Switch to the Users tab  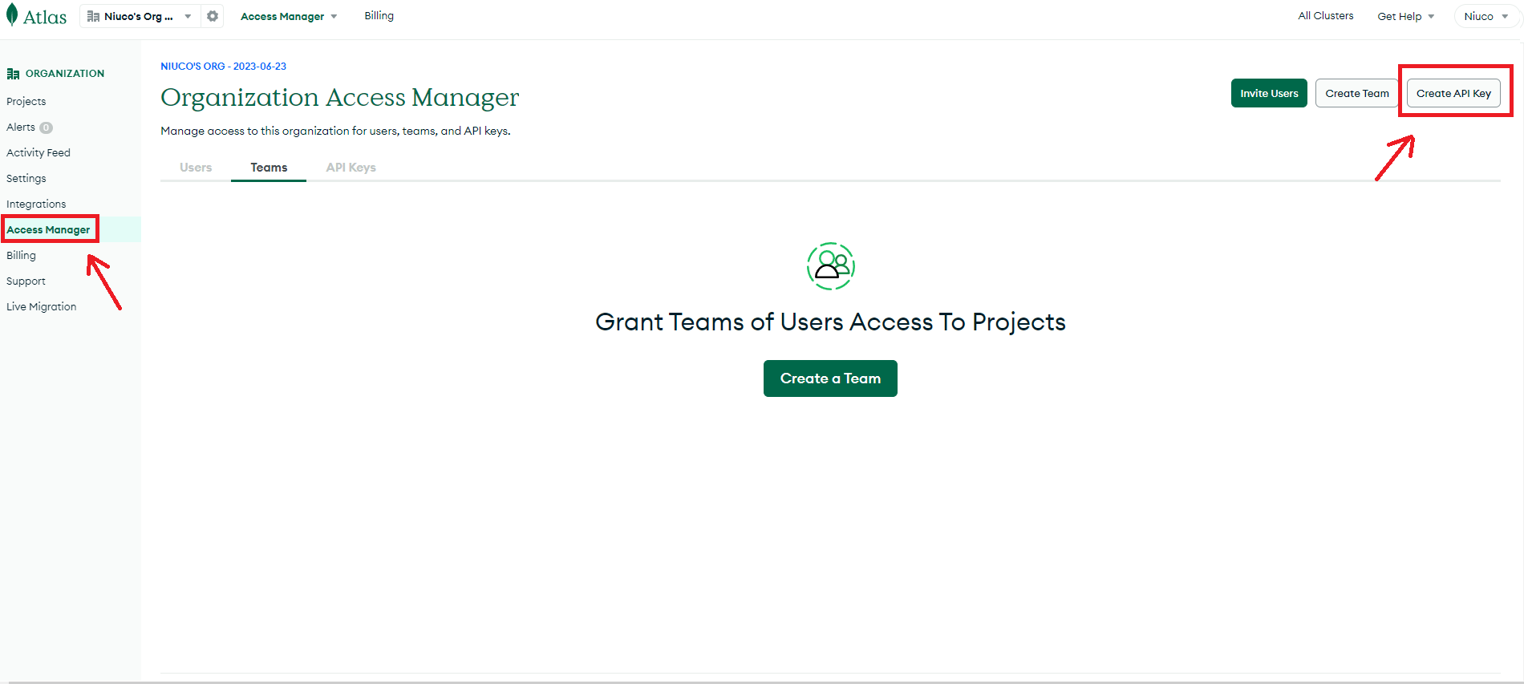(196, 167)
